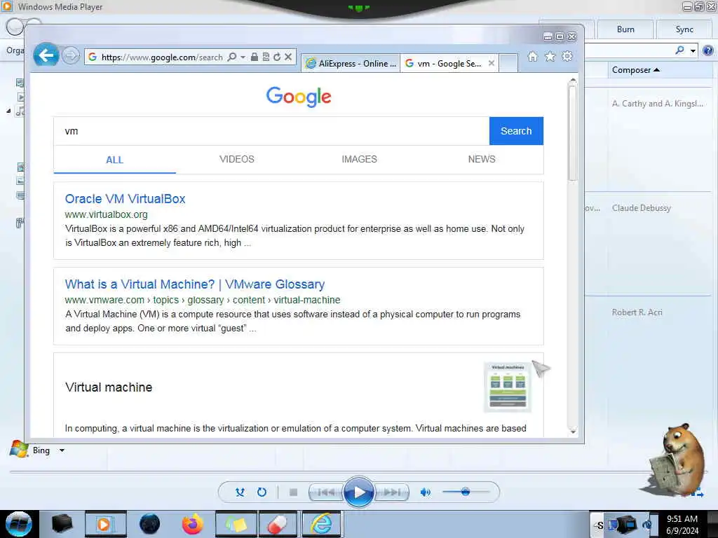Switch to Windows Media Player taskbar button

[105, 524]
